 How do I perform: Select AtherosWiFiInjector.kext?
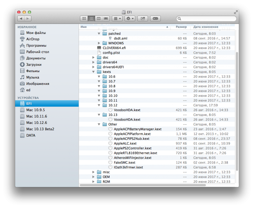point(157,158)
